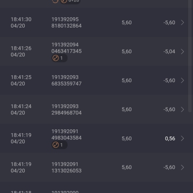
Task: Click the 18:41:30 timestamp cell
Action: click(21, 23)
